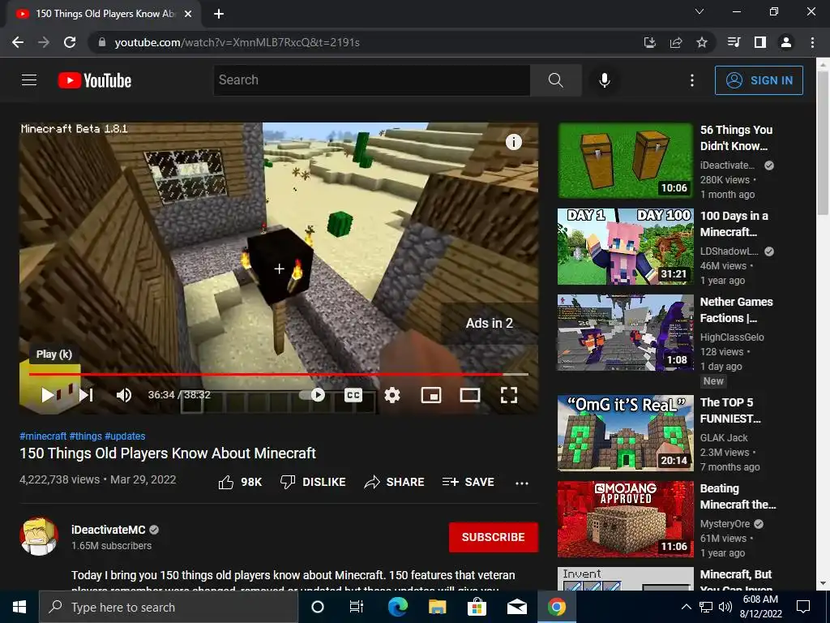830x623 pixels.
Task: Click the browser forward arrow
Action: [x=44, y=42]
